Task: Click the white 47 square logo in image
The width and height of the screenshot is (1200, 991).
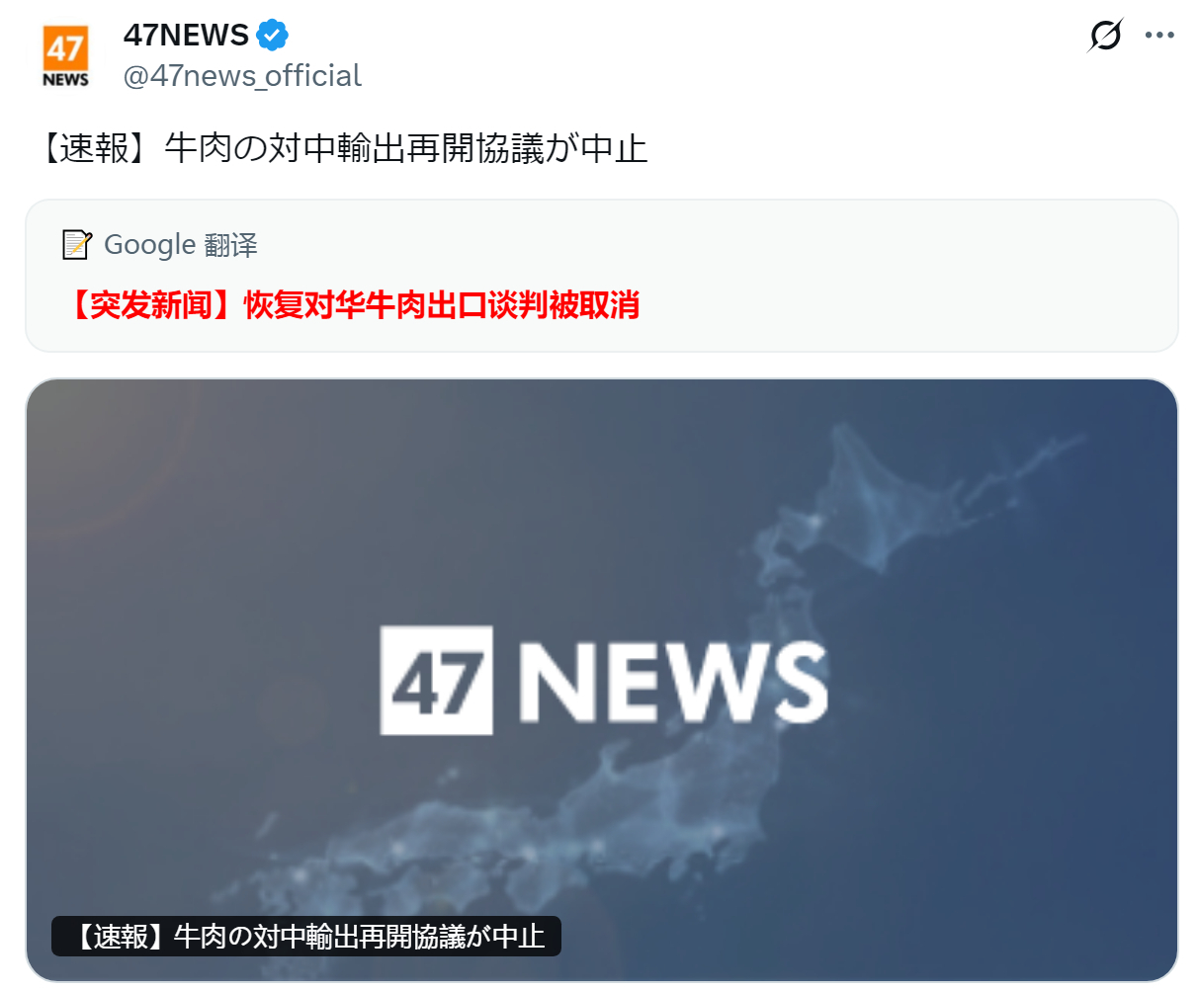Action: coord(437,680)
